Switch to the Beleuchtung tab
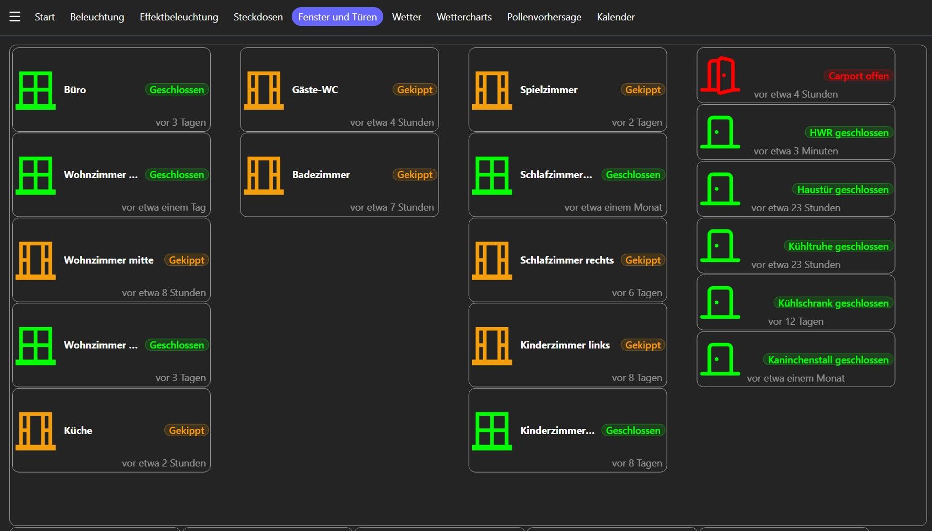 [97, 17]
